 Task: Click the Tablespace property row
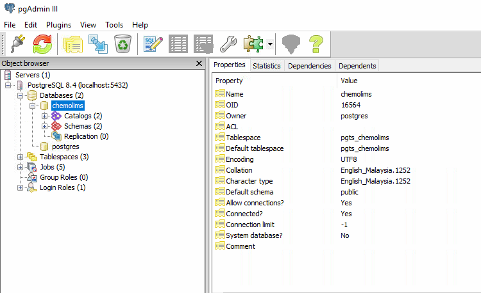(x=243, y=138)
